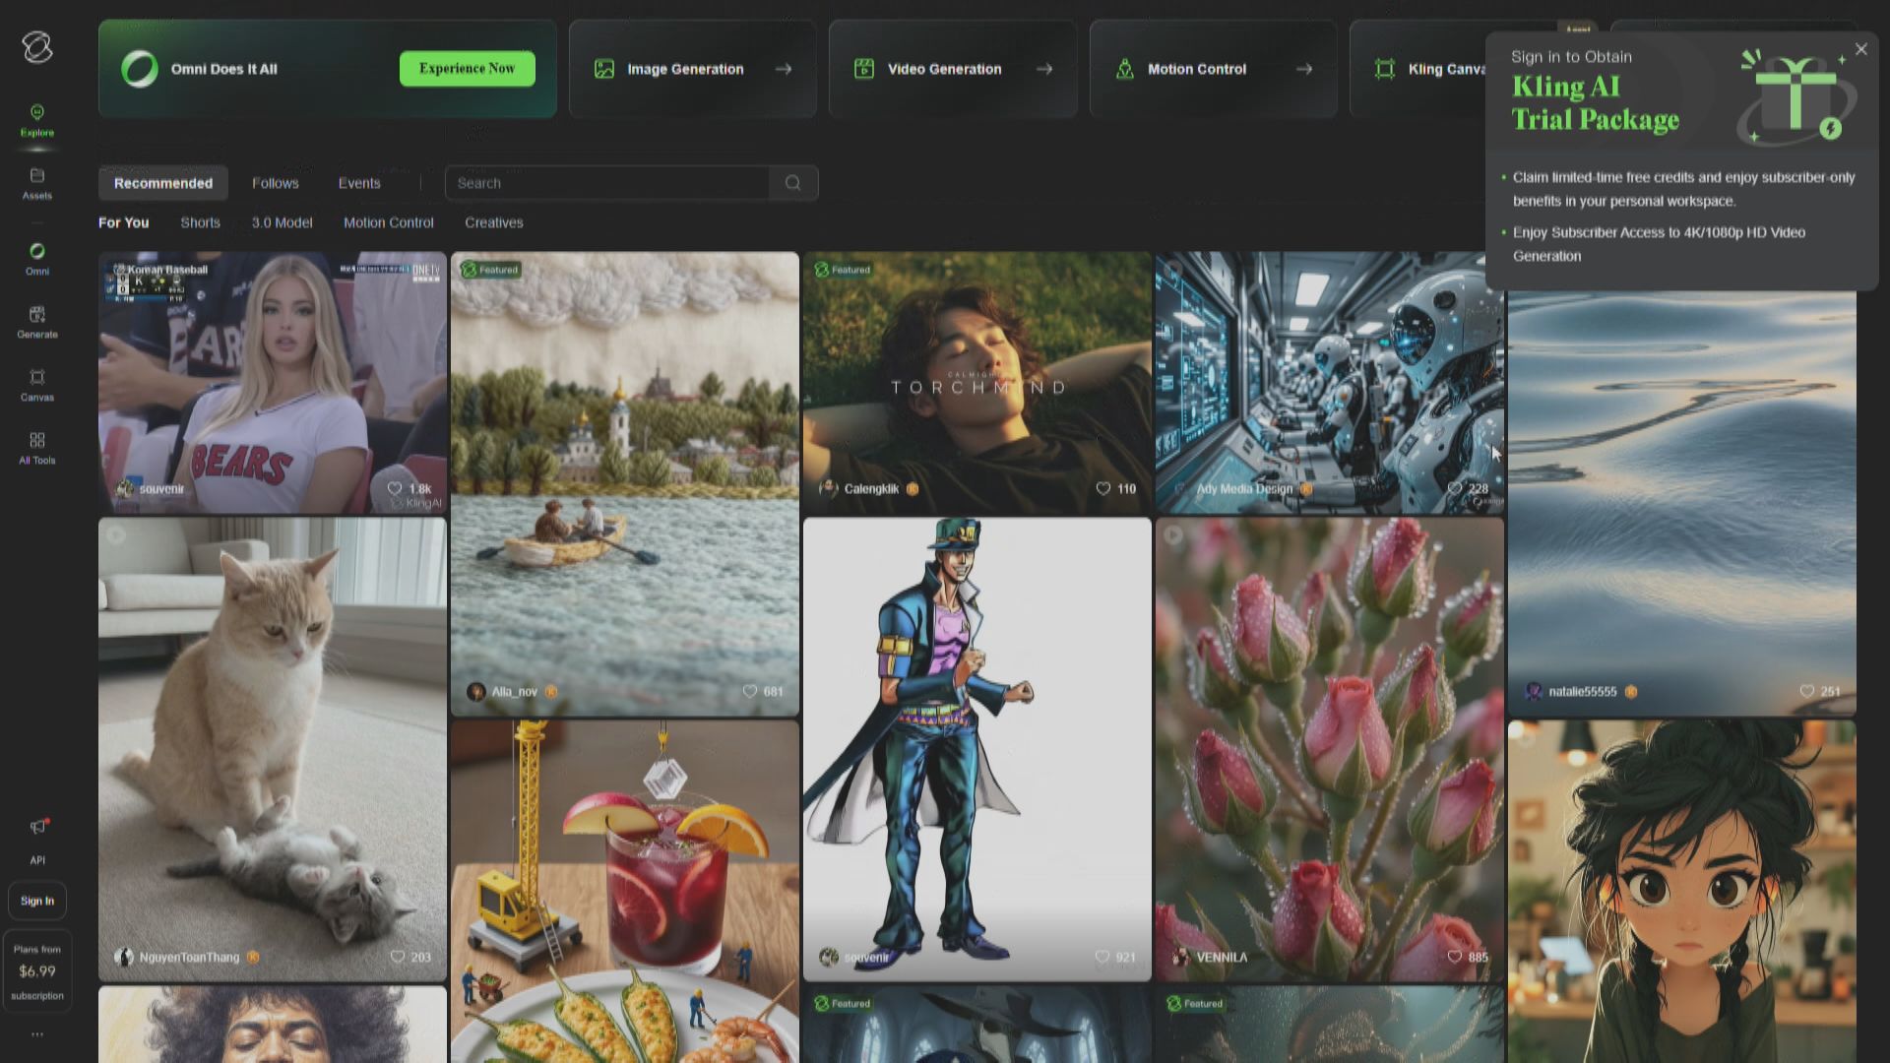
Task: Open Motion Control arrow
Action: [1304, 69]
